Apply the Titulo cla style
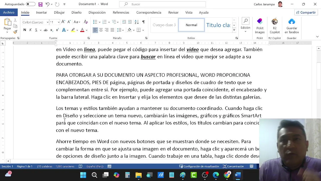 [x=218, y=25]
